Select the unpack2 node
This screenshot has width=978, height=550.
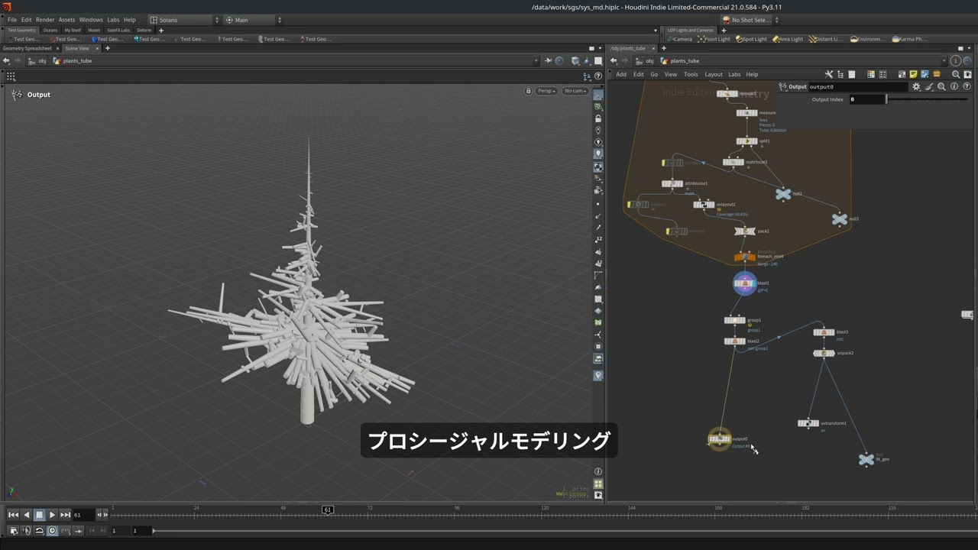[x=824, y=353]
